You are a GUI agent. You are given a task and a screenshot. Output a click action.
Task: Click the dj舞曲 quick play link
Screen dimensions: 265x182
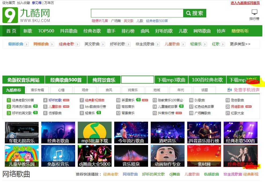tap(175, 174)
